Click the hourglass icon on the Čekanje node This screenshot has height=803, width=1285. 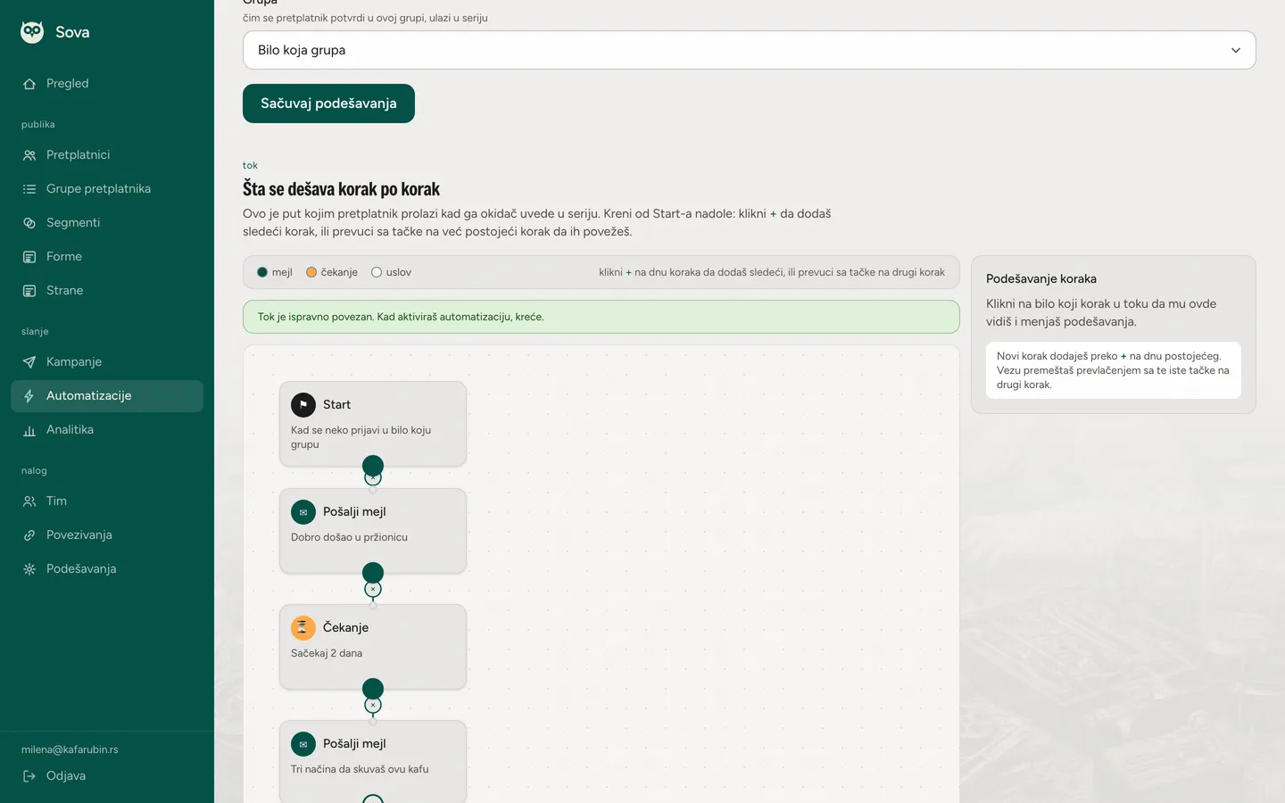pyautogui.click(x=303, y=627)
